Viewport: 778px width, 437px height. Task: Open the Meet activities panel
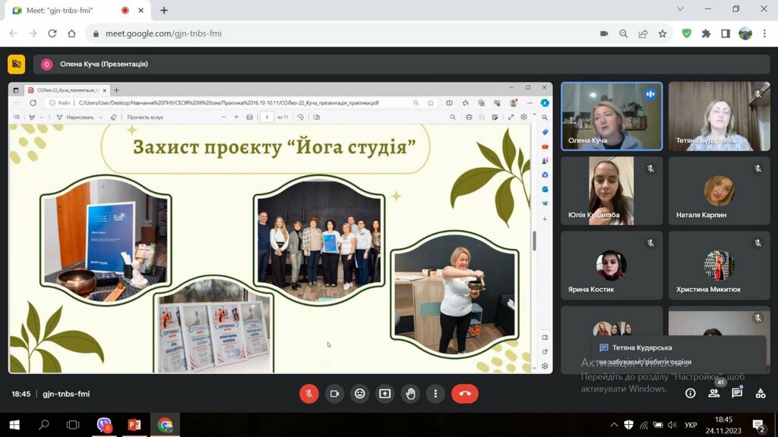tap(760, 393)
